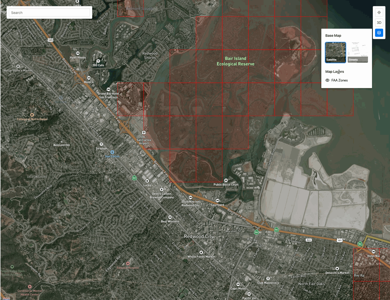Close the layers panel via layers icon
Viewport: 390px width, 300px height.
coord(379,33)
